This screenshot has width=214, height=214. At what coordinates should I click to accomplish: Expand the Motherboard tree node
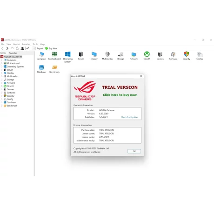click(x=2, y=63)
